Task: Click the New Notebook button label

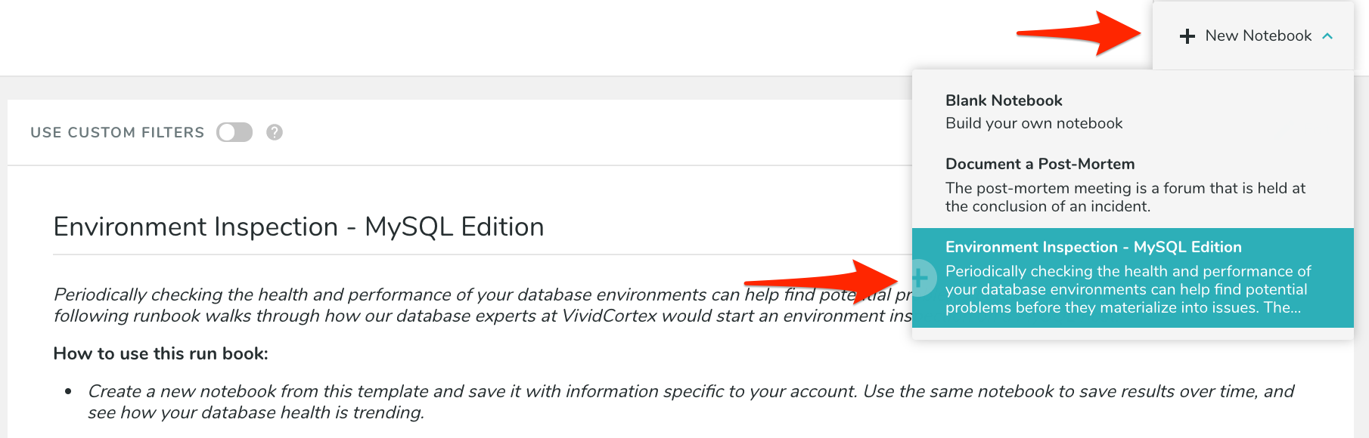Action: (1258, 36)
